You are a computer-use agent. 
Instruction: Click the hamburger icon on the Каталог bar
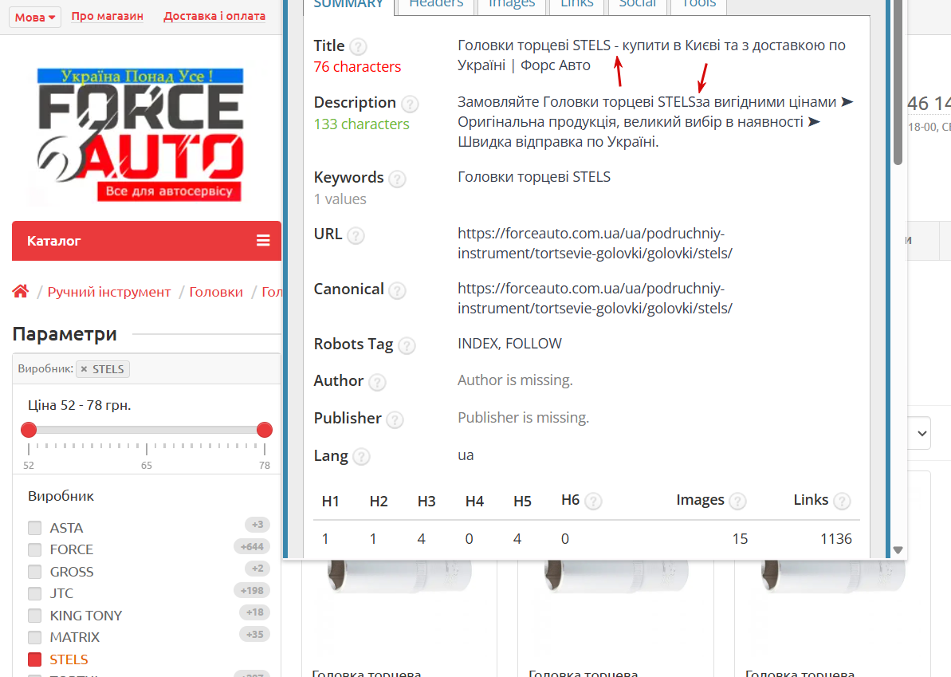[x=263, y=241]
